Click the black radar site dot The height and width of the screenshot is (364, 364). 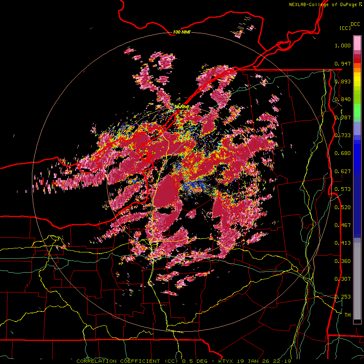[x=182, y=182]
